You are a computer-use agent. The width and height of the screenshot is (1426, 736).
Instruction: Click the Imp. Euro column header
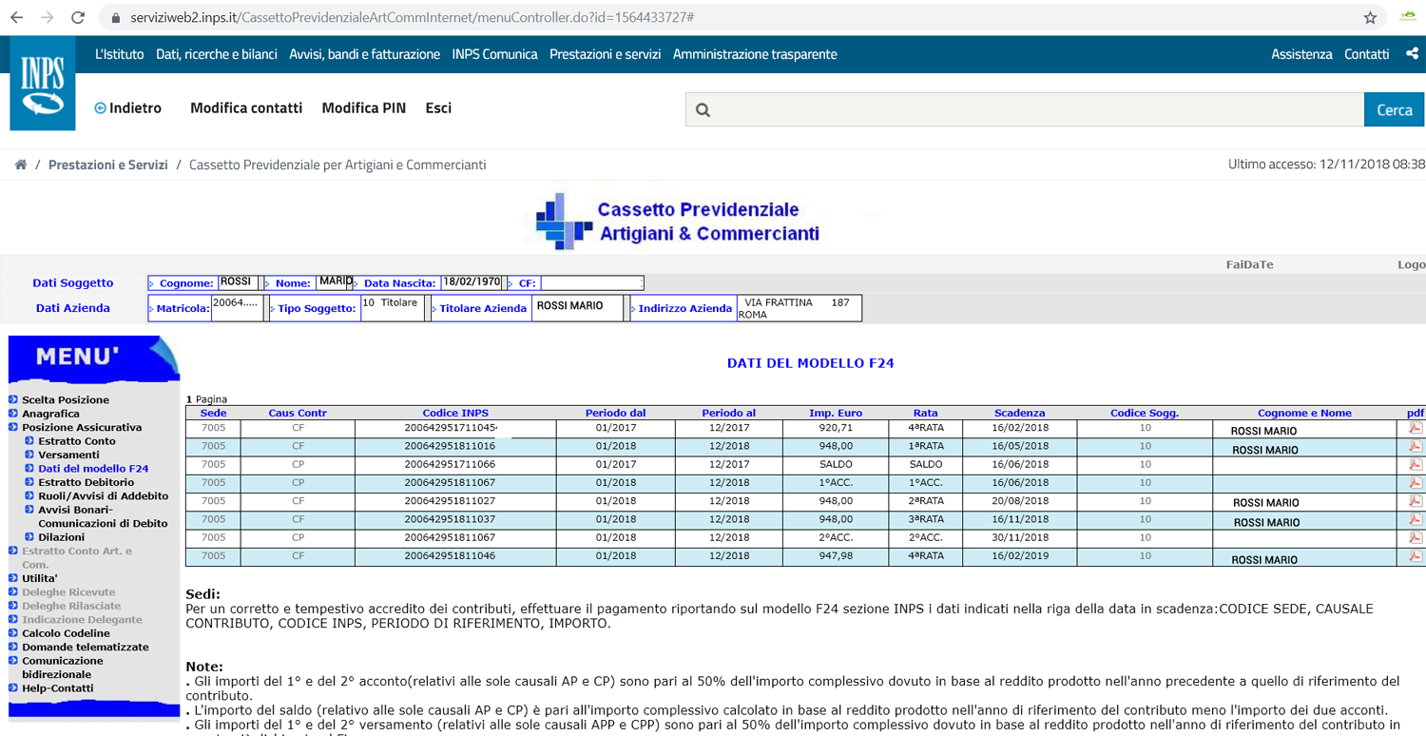(x=836, y=413)
